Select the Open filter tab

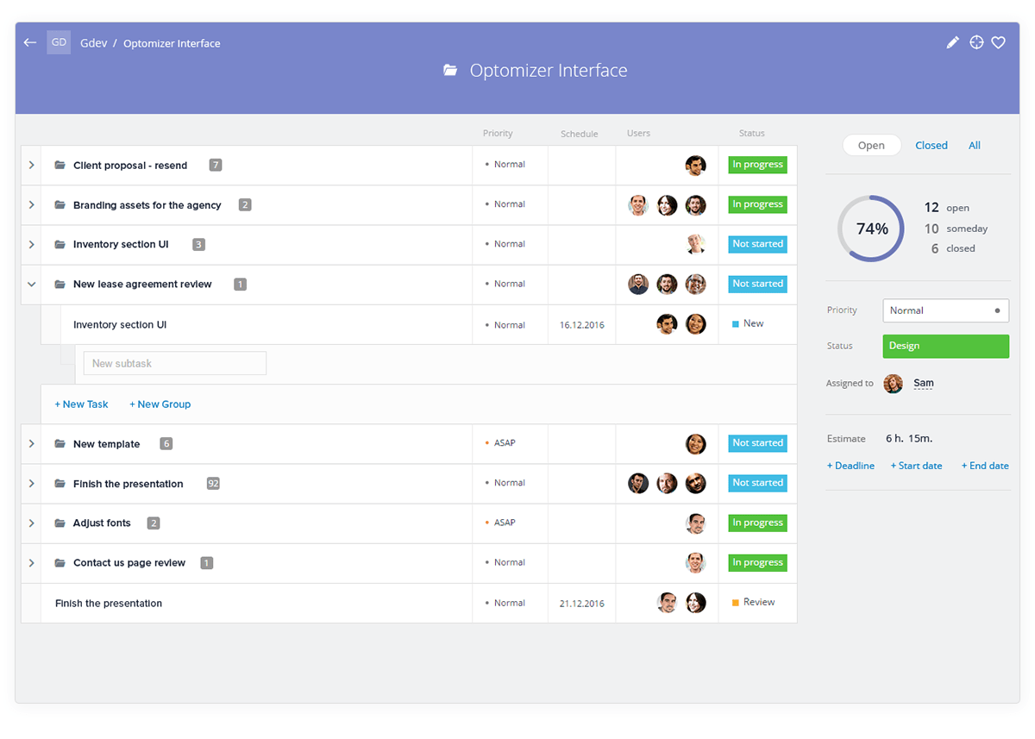(x=871, y=146)
